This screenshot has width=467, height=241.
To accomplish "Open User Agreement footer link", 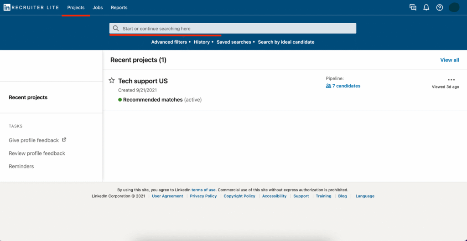I will tap(167, 196).
